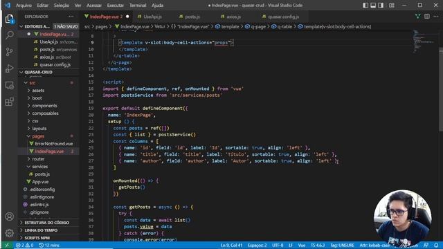Customize layout from title bar
Viewport: 443px width, 249px height.
click(392, 6)
